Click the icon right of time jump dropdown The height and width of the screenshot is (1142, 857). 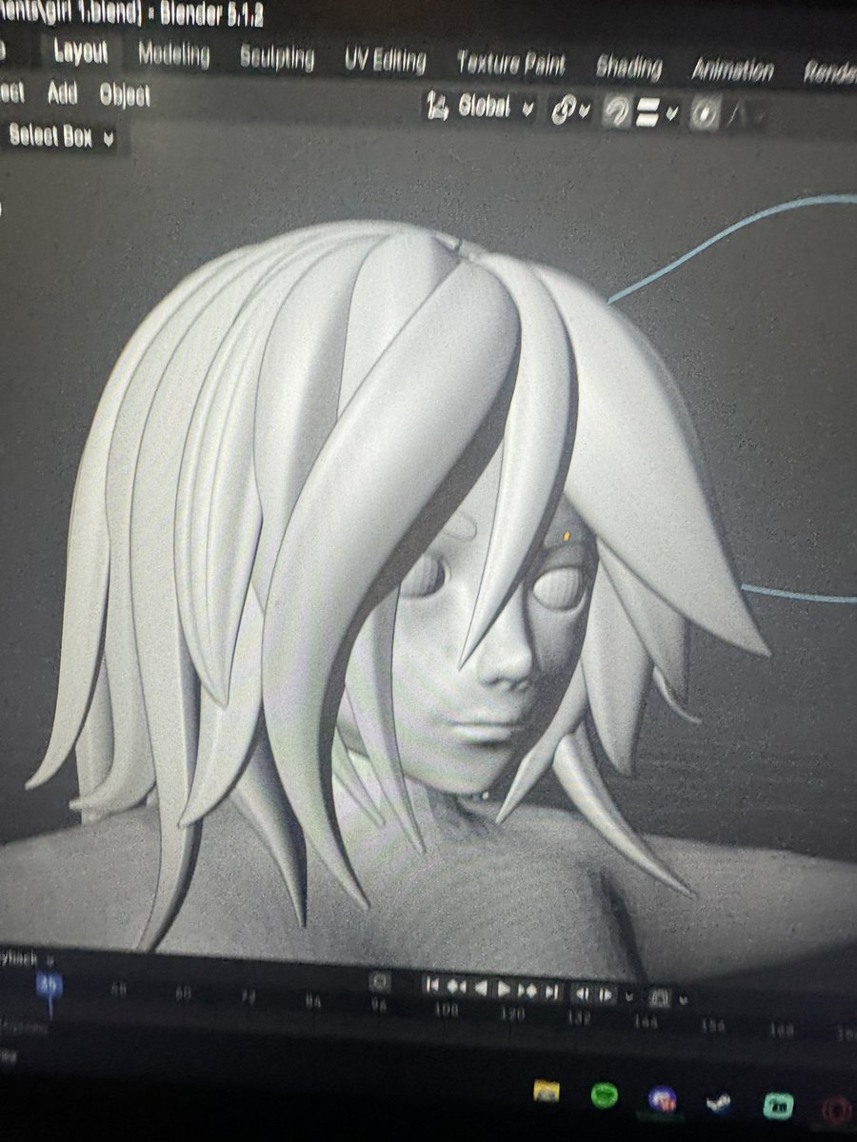coord(659,998)
